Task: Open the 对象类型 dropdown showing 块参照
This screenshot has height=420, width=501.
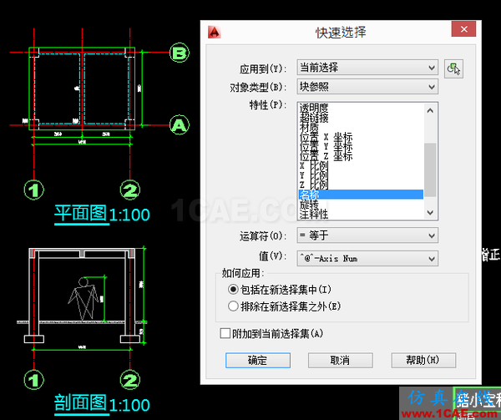Action: point(367,87)
